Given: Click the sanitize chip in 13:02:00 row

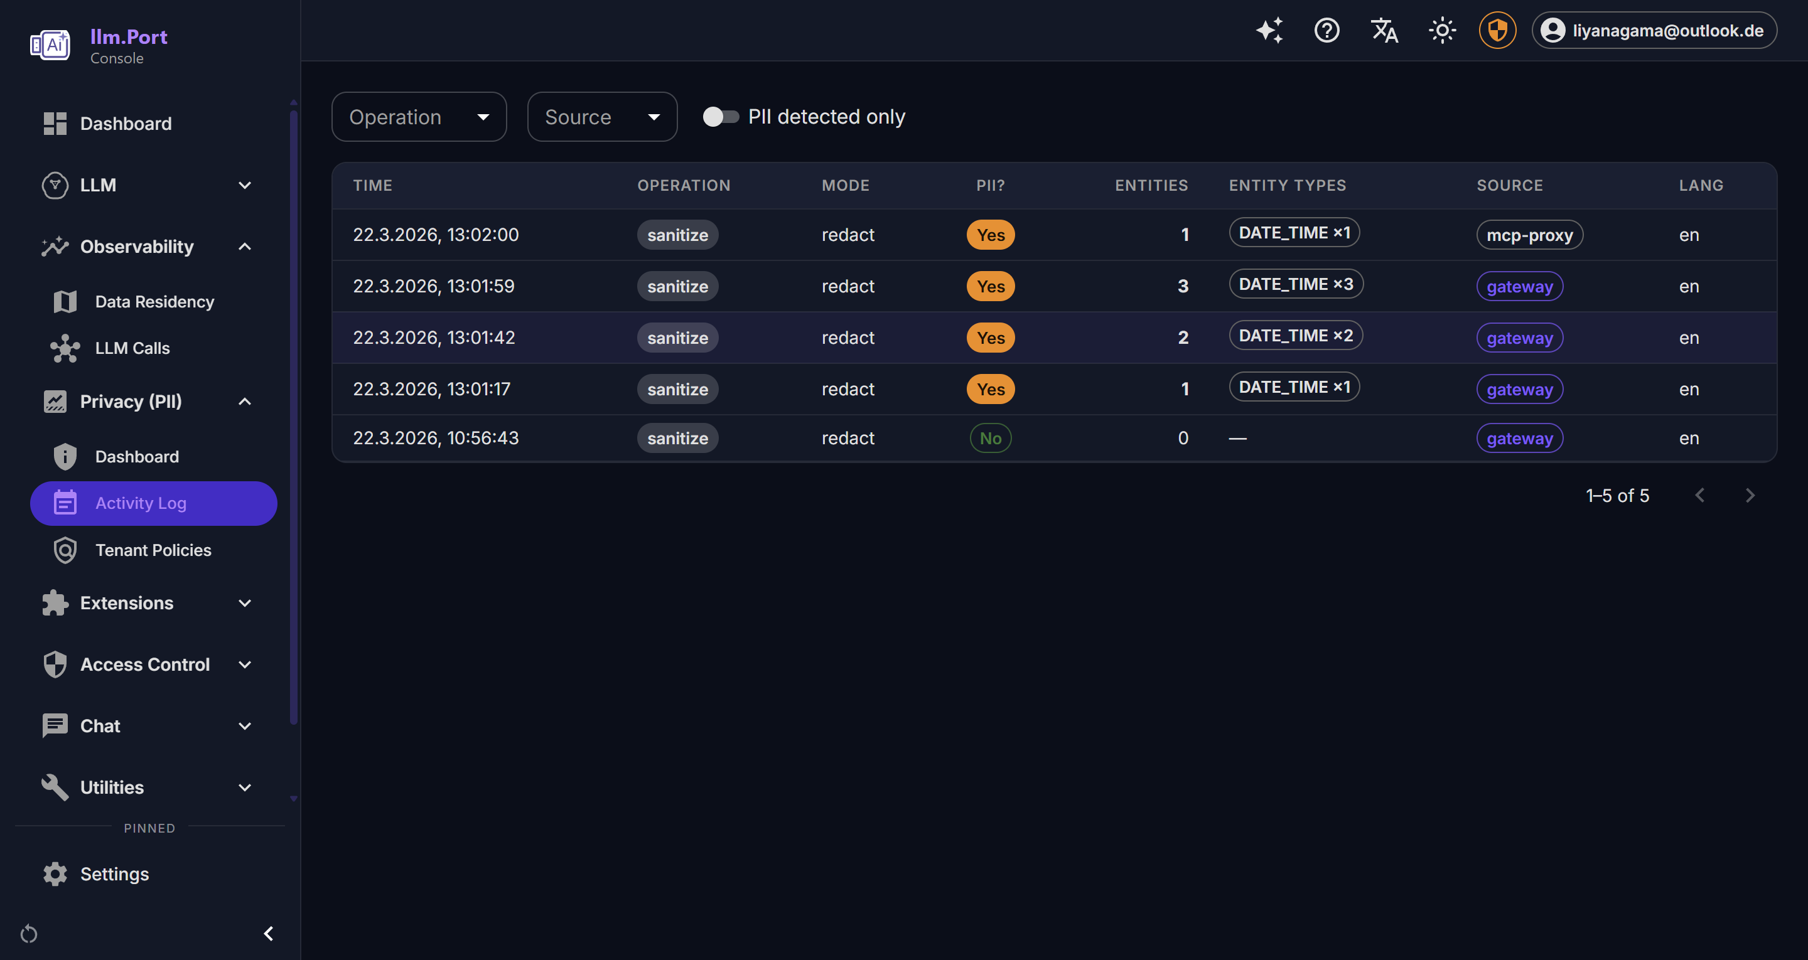Looking at the screenshot, I should tap(677, 235).
